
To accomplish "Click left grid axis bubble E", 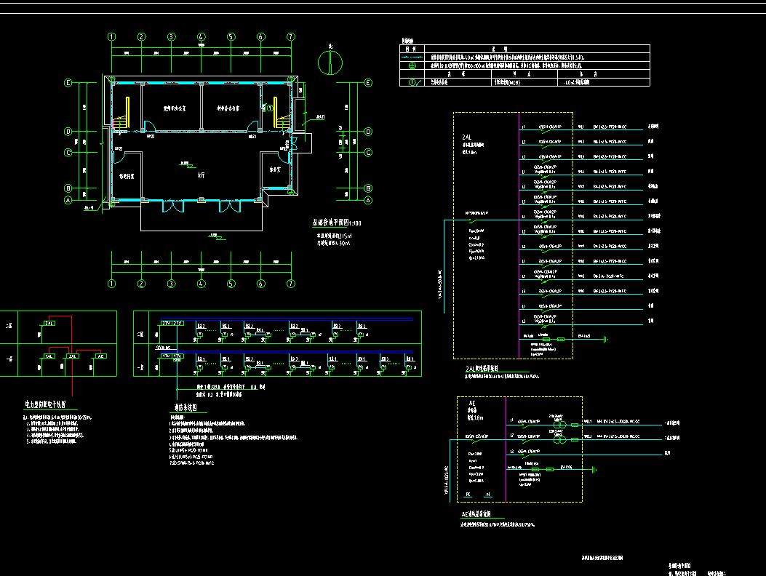I will click(69, 83).
